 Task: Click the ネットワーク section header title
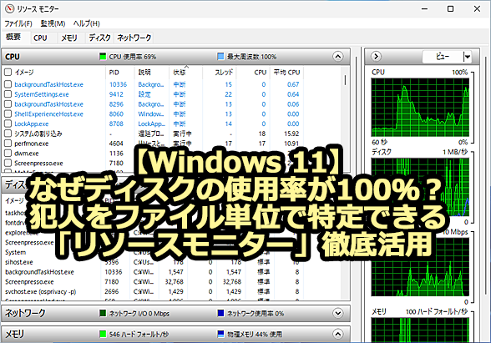point(25,313)
